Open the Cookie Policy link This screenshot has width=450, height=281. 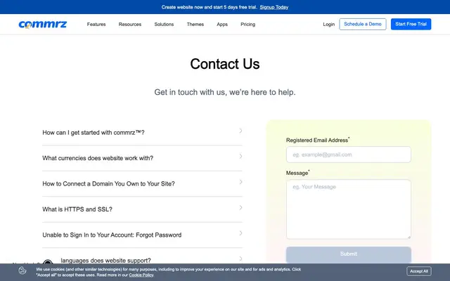[x=141, y=275]
